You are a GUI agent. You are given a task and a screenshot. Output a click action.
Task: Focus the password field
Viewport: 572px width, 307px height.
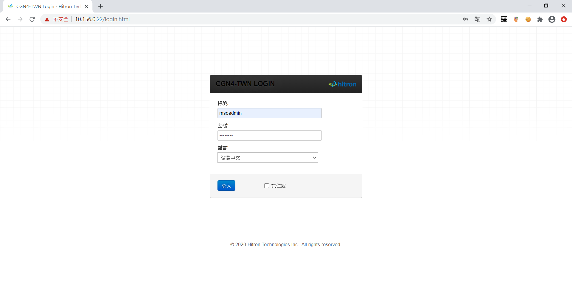click(269, 135)
